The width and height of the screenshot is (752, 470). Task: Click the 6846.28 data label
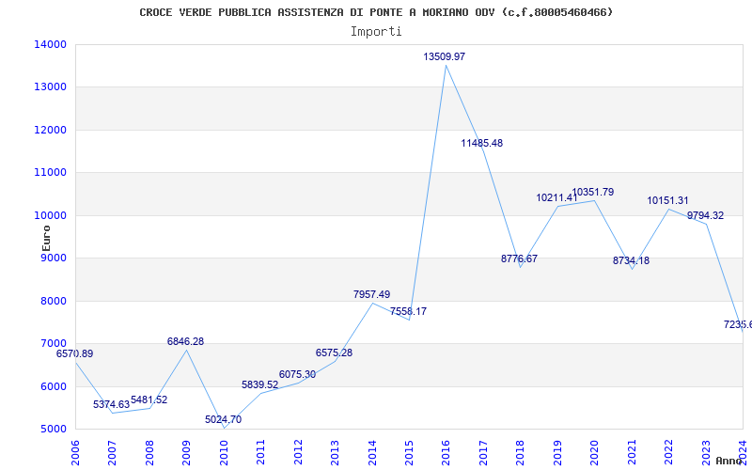(x=185, y=341)
